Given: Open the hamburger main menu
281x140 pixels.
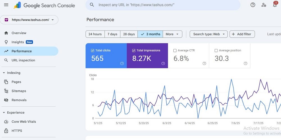Looking at the screenshot, I should click(x=6, y=5).
